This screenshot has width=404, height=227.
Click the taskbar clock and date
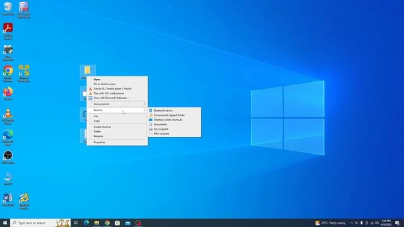[386, 223]
